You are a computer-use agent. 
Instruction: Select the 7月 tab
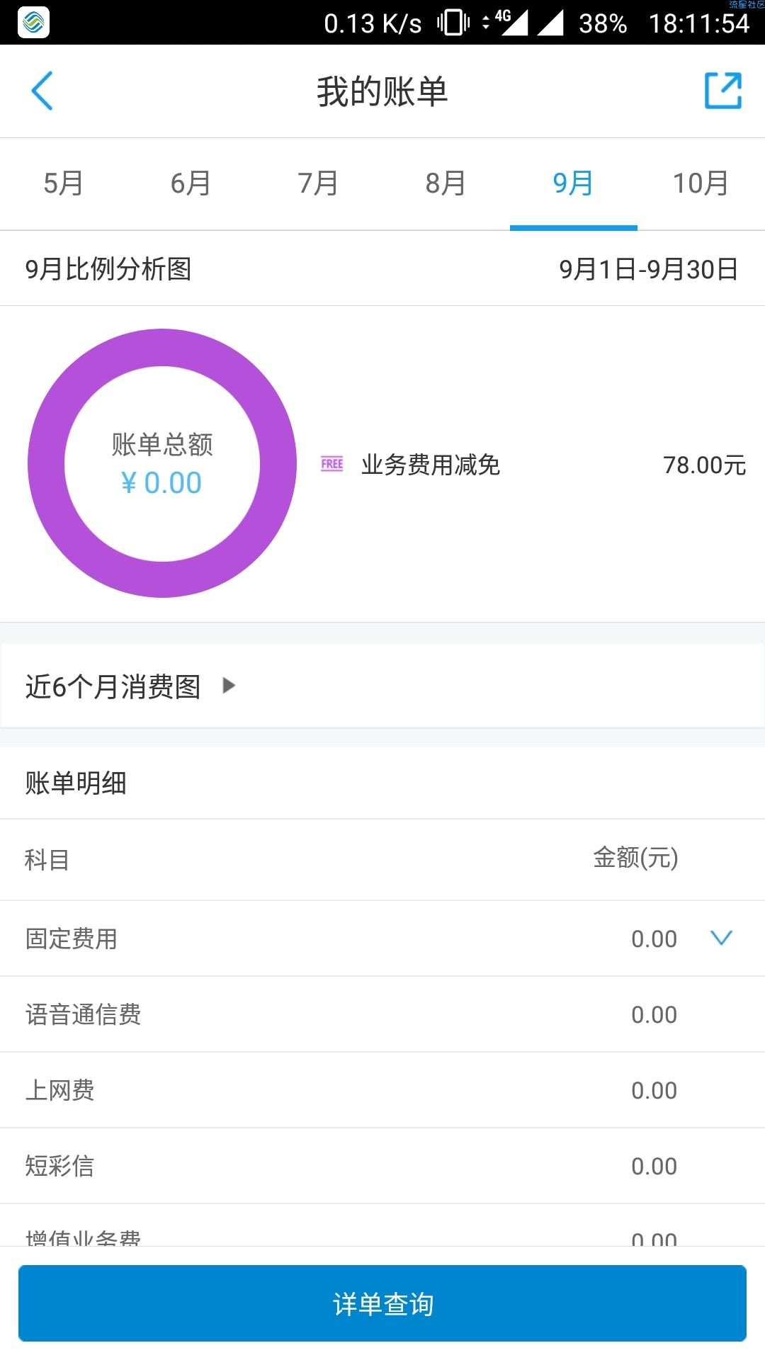(319, 183)
